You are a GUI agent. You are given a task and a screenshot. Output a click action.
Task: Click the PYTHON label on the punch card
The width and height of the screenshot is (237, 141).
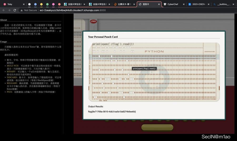click(154, 52)
